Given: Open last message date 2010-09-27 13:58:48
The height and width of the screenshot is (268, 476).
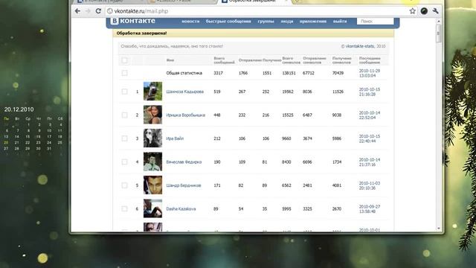Looking at the screenshot, I should (370, 208).
